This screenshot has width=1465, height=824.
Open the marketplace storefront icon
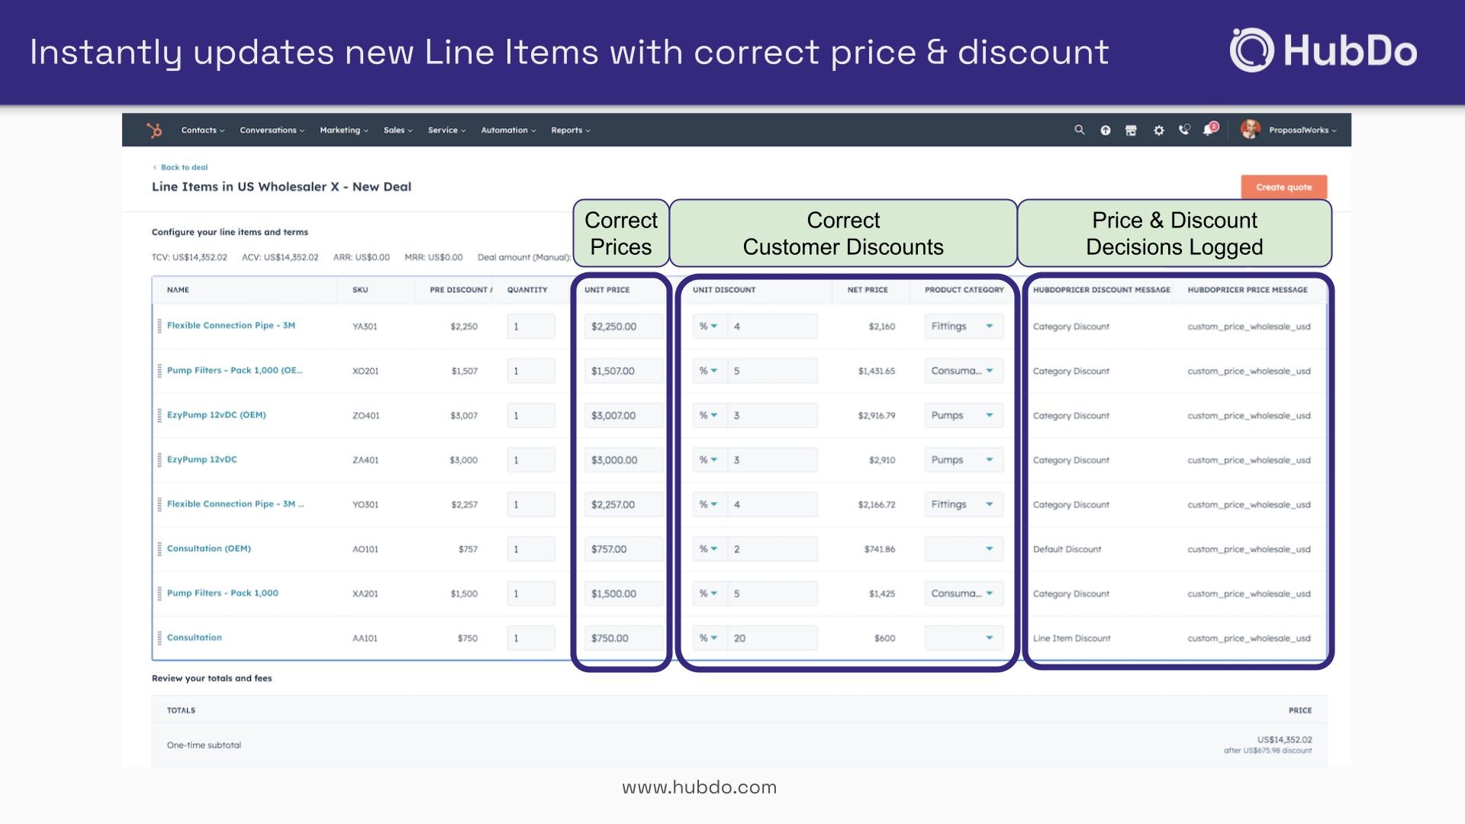tap(1131, 130)
